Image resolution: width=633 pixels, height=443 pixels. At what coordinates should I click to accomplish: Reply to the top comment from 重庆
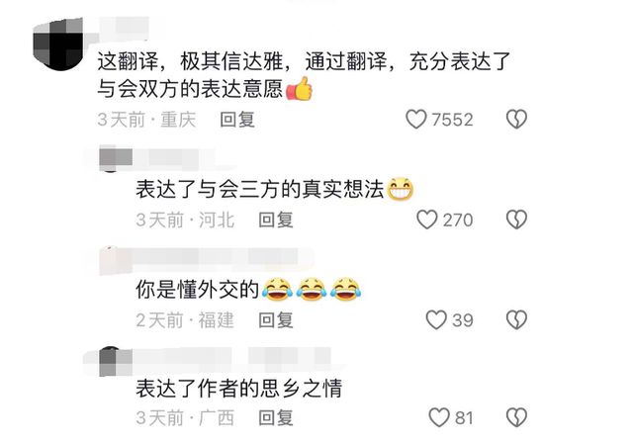tap(237, 120)
